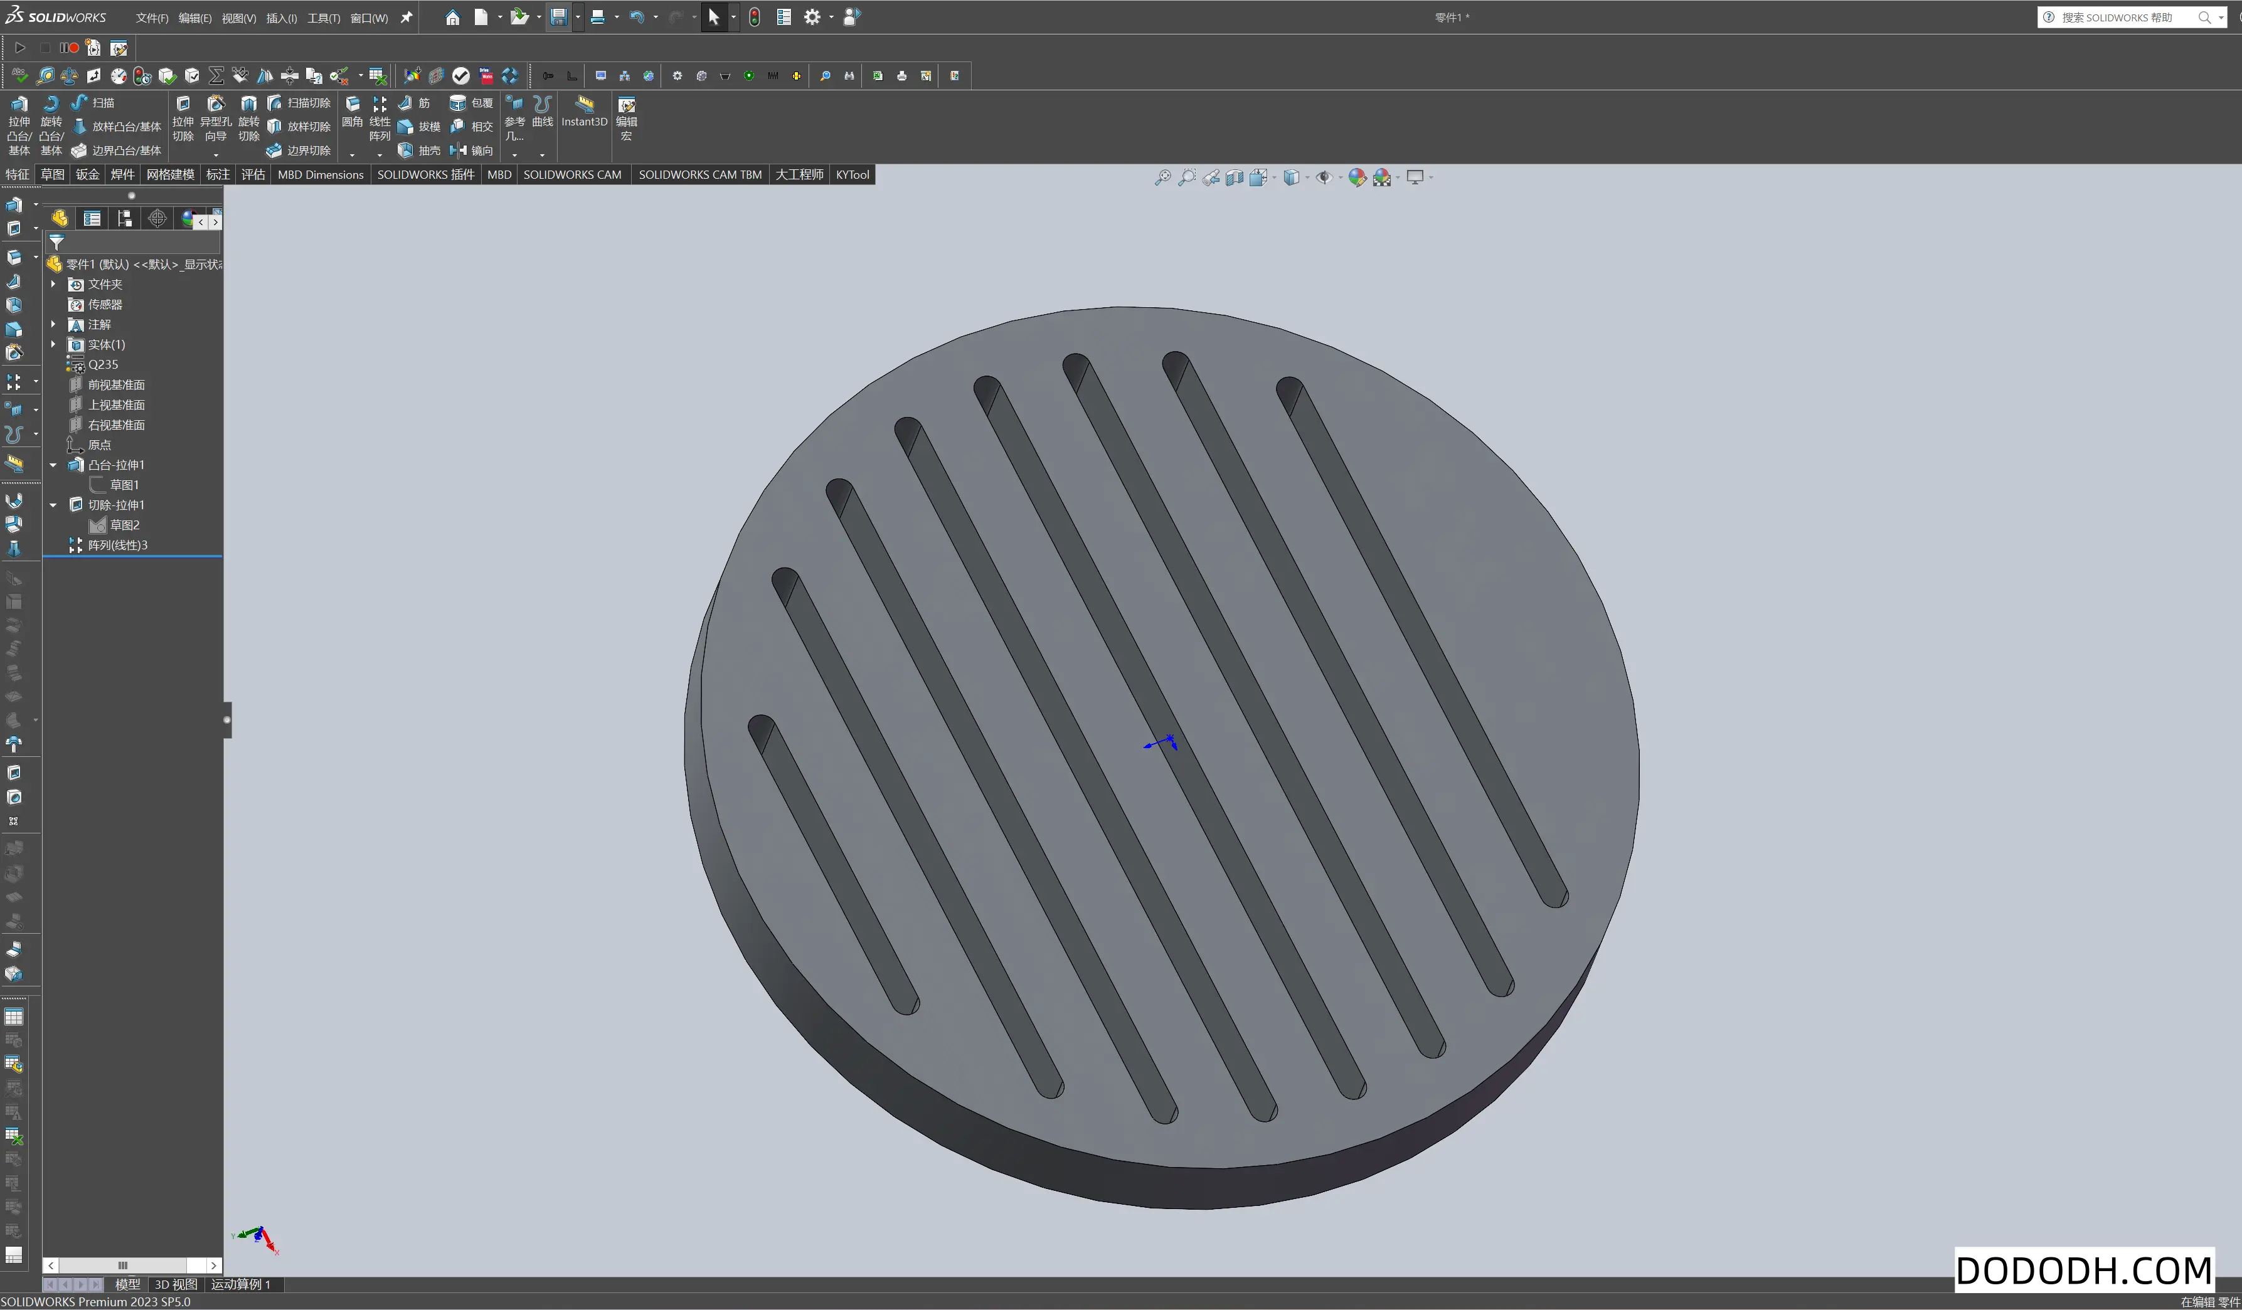The width and height of the screenshot is (2242, 1310).
Task: Click the Print icon in title bar
Action: [x=598, y=17]
